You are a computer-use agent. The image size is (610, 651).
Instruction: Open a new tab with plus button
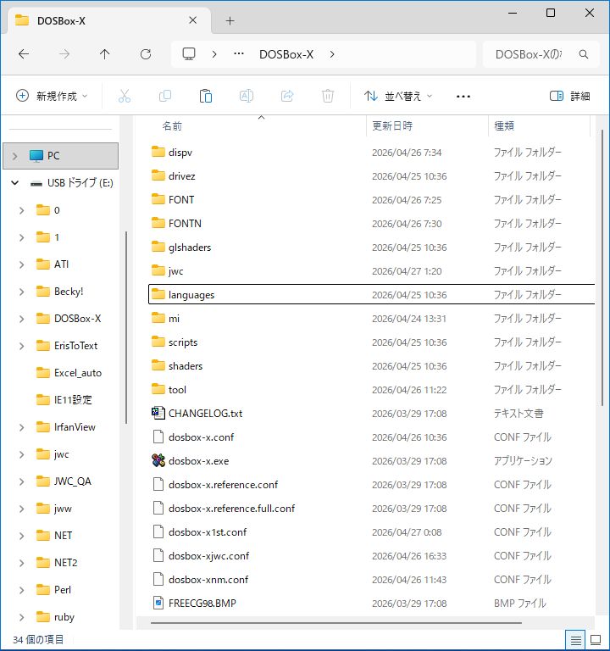pos(230,21)
